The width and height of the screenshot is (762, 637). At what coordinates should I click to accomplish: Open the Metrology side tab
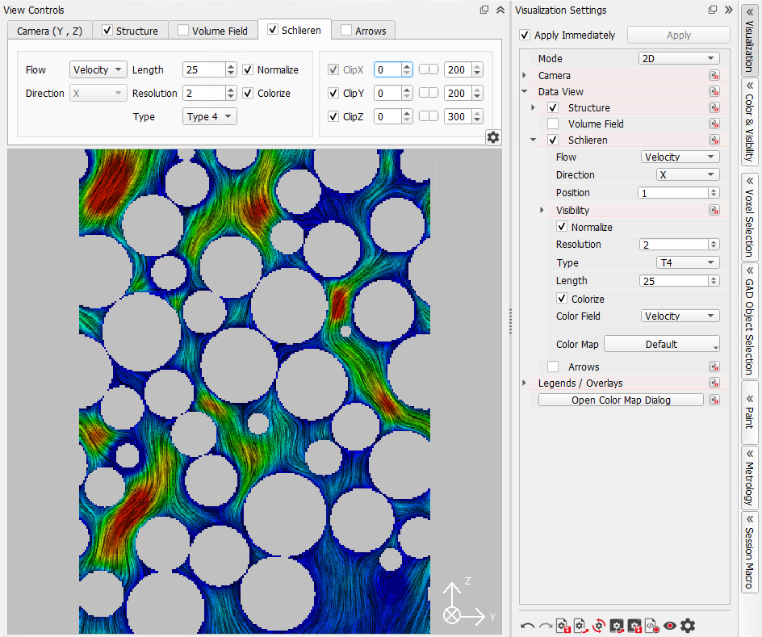749,476
